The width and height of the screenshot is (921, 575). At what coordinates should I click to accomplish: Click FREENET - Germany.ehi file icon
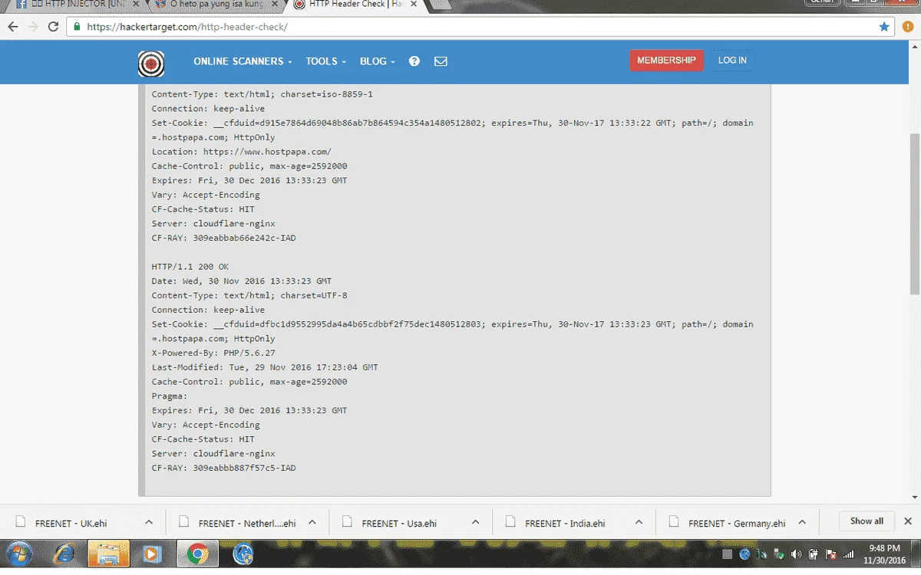[x=675, y=522]
